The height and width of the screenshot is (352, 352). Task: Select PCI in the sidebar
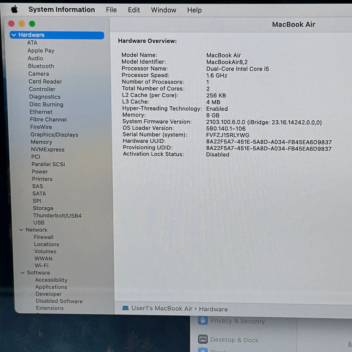[36, 157]
